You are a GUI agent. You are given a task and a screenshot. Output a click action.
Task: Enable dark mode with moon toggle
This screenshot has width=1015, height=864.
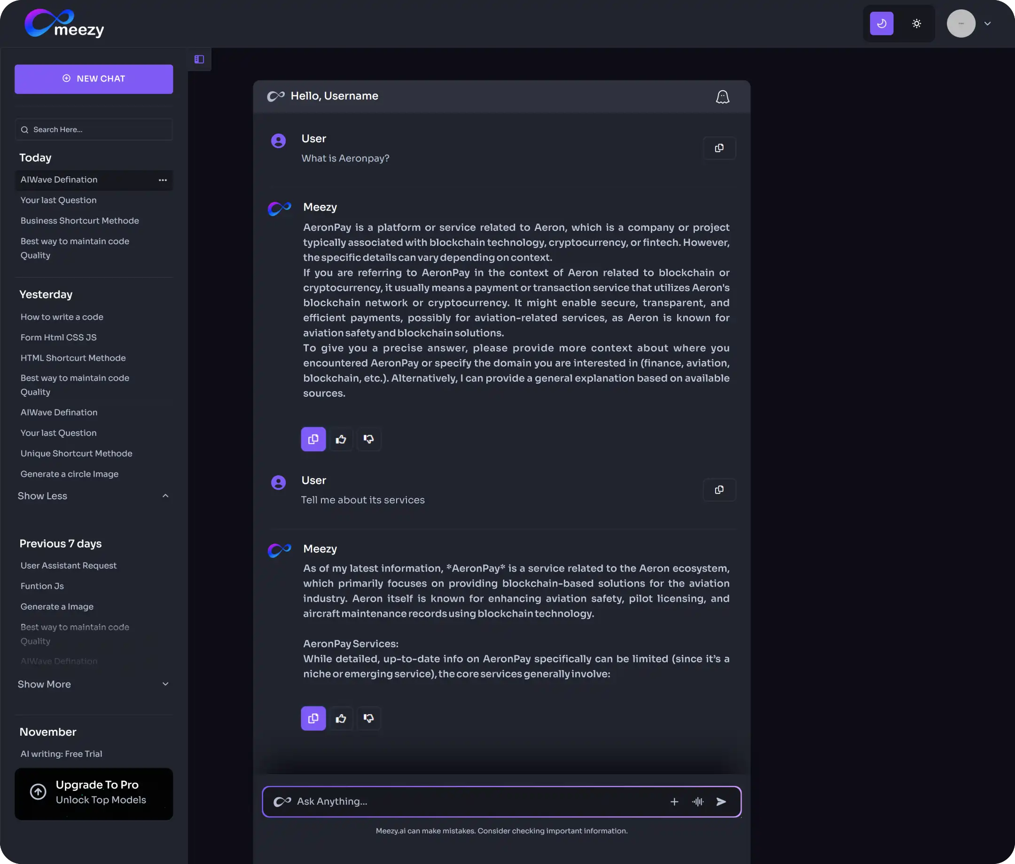(x=882, y=24)
